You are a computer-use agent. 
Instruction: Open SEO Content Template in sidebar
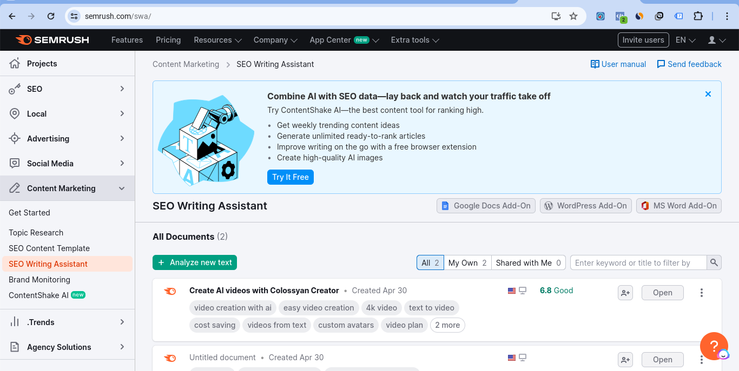coord(49,248)
